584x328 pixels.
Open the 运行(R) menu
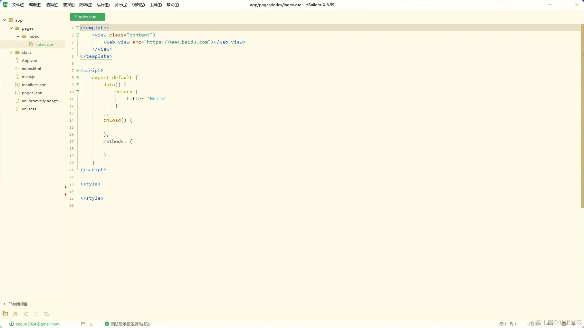pyautogui.click(x=103, y=5)
